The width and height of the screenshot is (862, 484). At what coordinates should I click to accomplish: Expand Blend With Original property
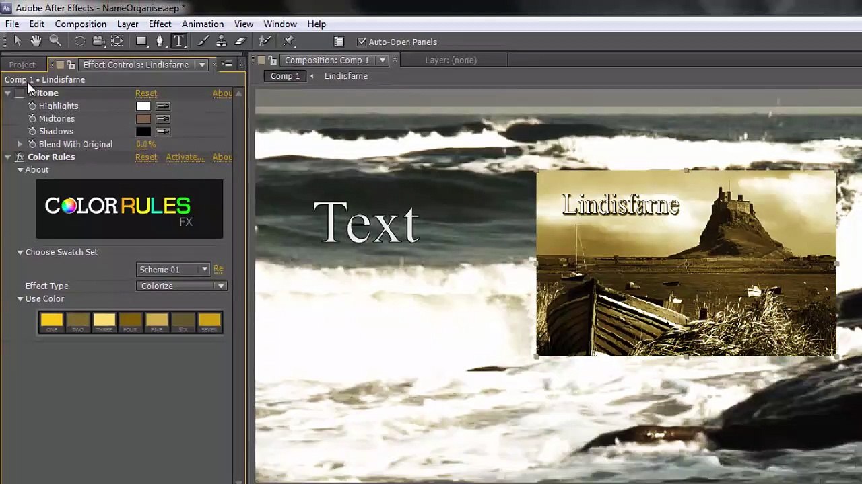(x=20, y=145)
